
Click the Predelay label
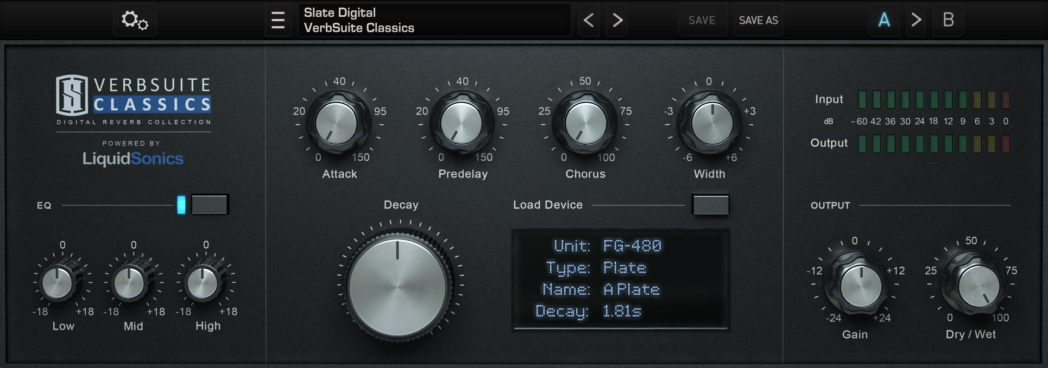click(x=463, y=174)
